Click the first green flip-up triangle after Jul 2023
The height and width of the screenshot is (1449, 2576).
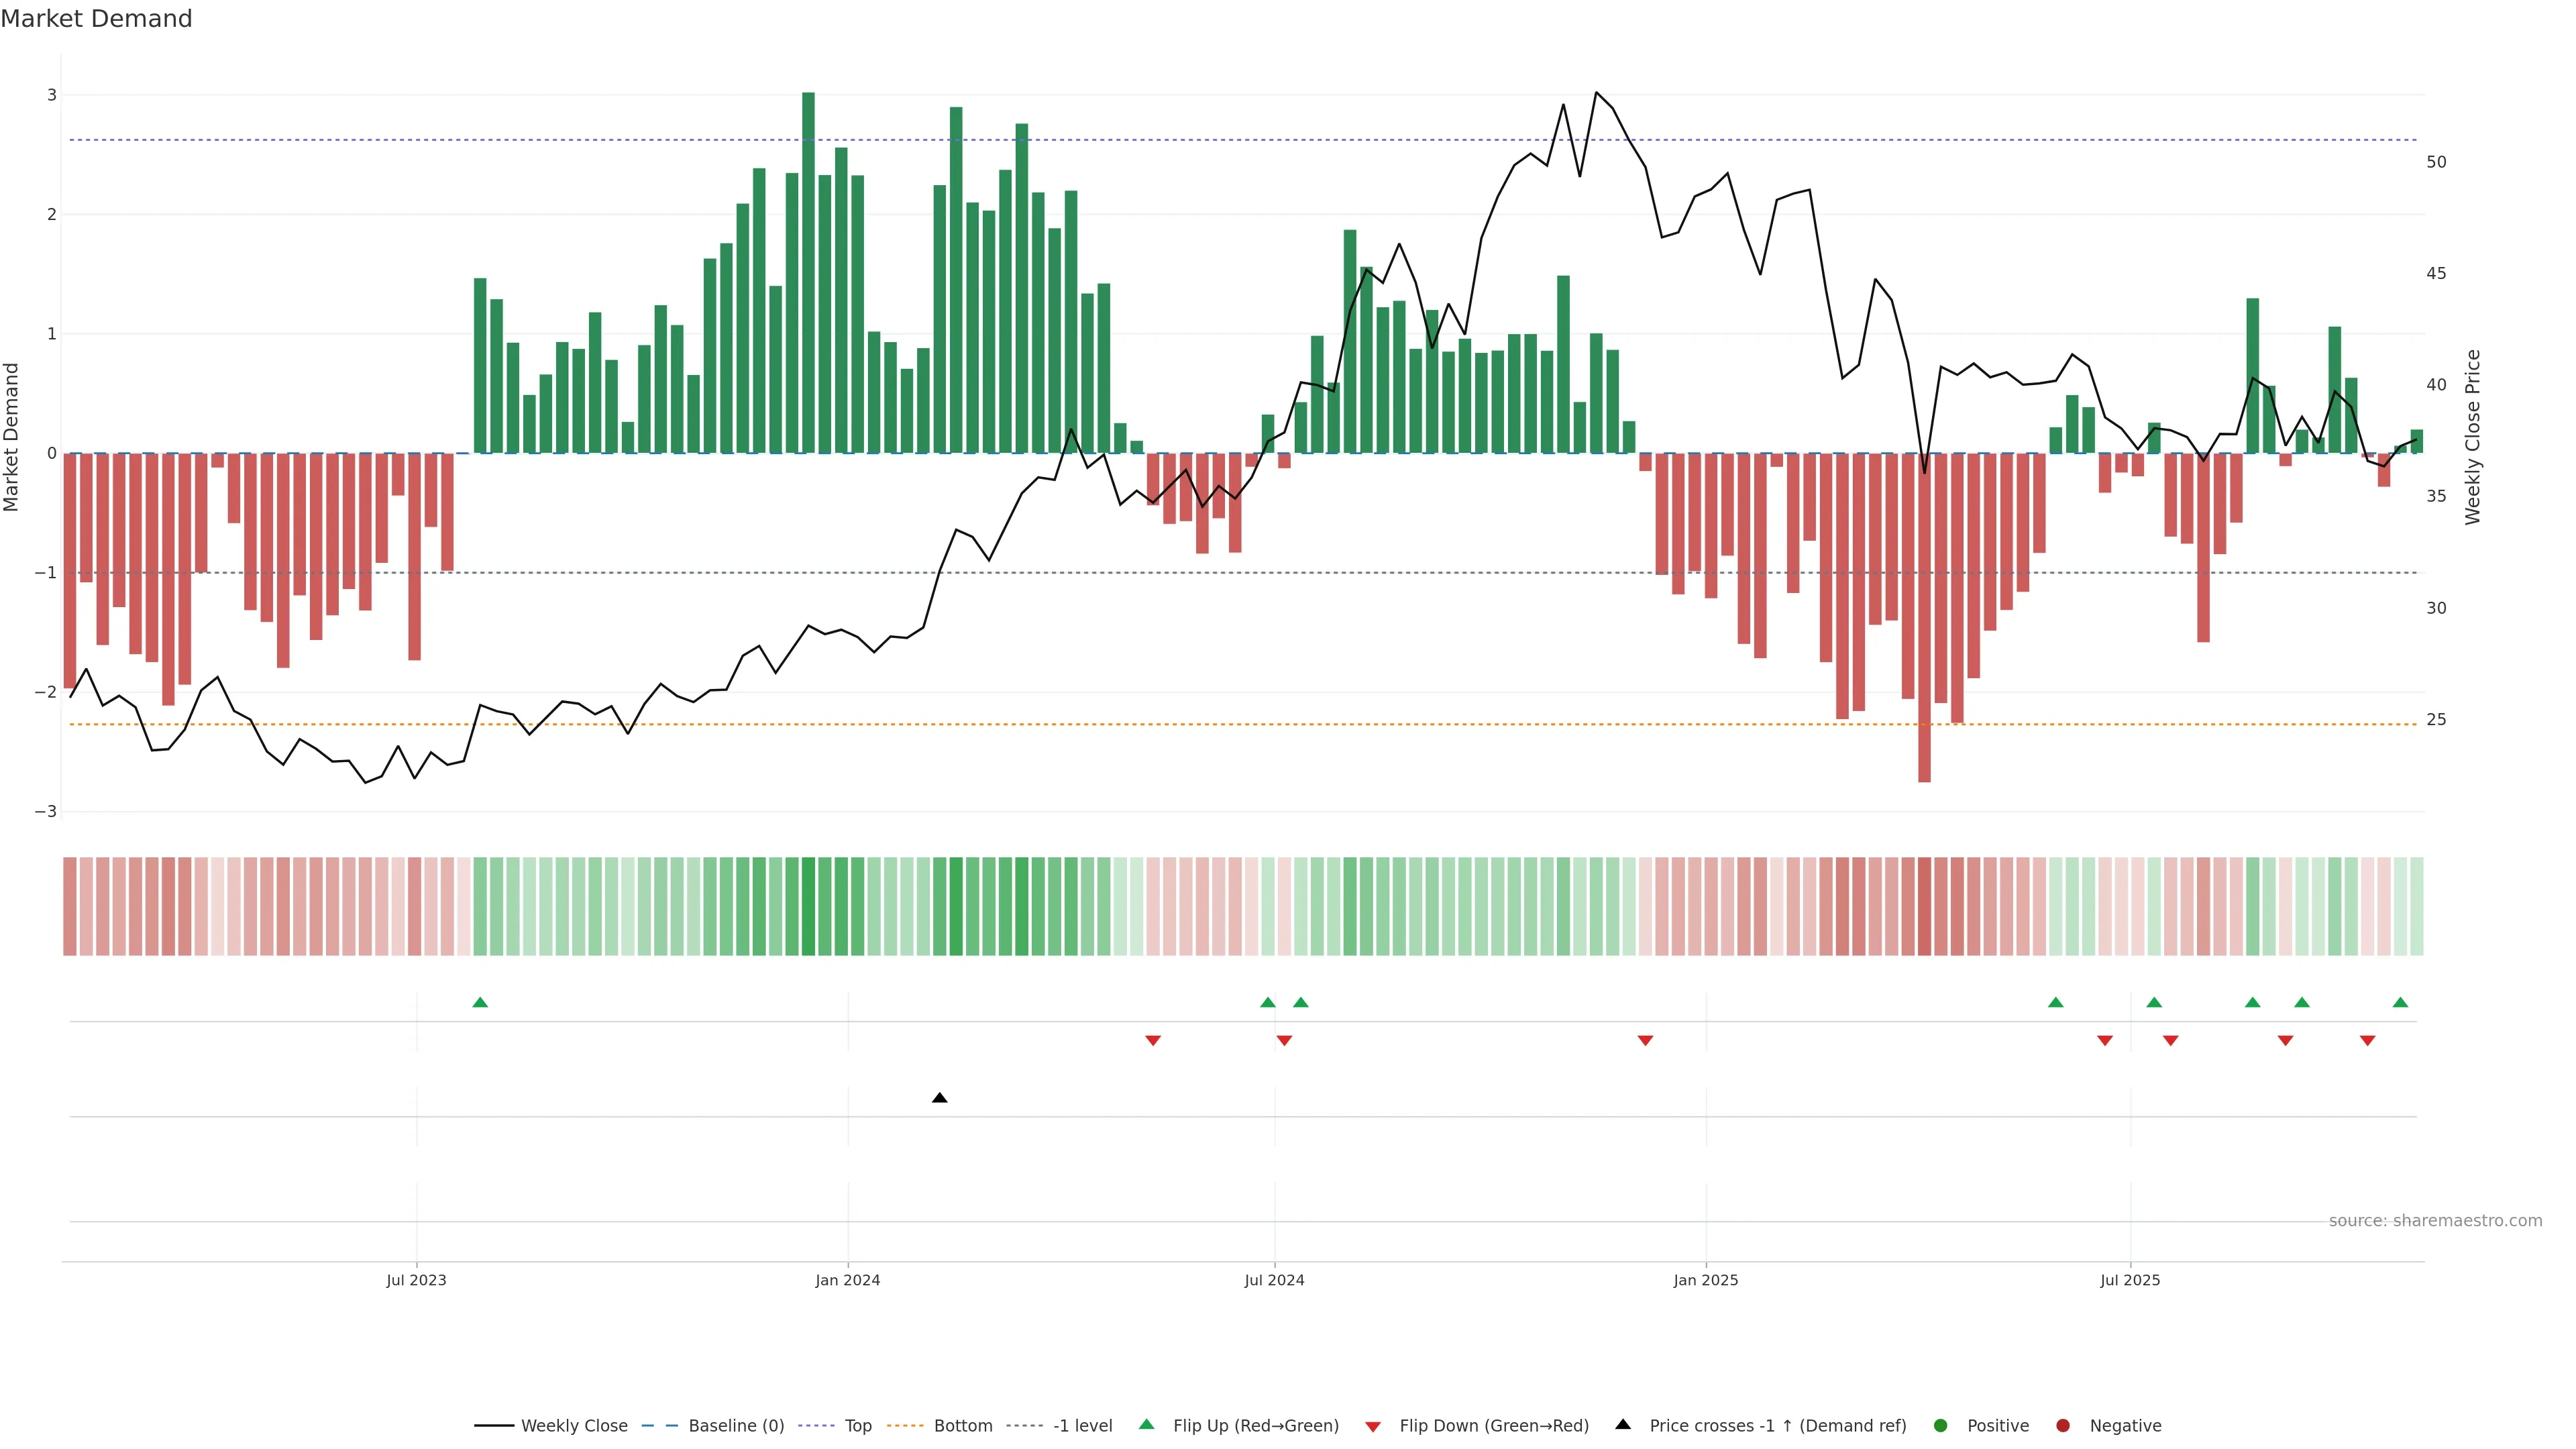tap(480, 1002)
